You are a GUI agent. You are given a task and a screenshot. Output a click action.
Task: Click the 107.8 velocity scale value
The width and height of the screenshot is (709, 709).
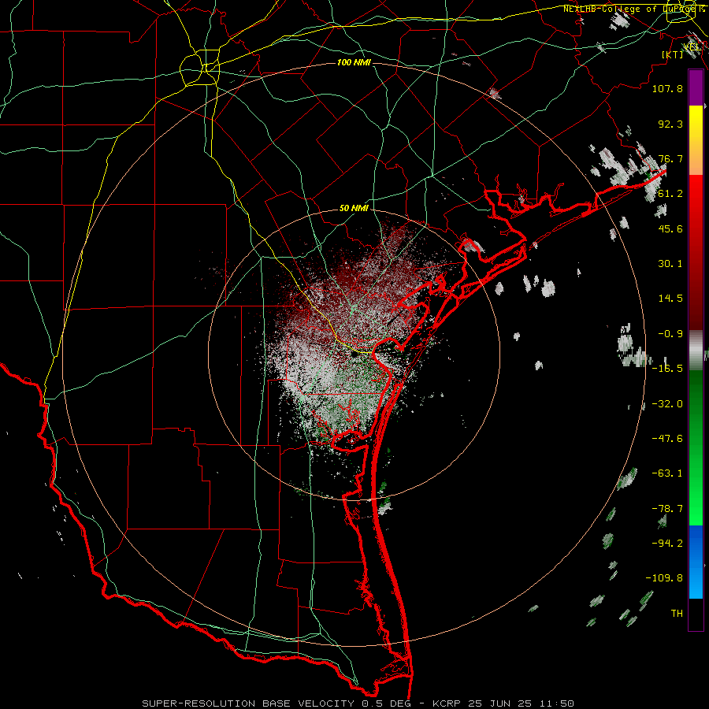click(667, 88)
